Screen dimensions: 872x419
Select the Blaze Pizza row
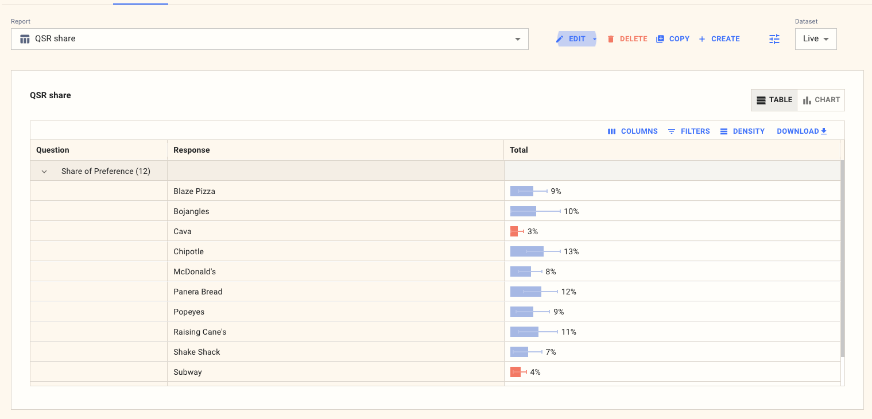(435, 191)
